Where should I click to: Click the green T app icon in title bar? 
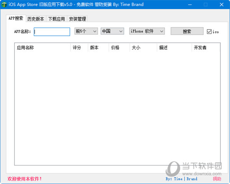click(x=4, y=5)
